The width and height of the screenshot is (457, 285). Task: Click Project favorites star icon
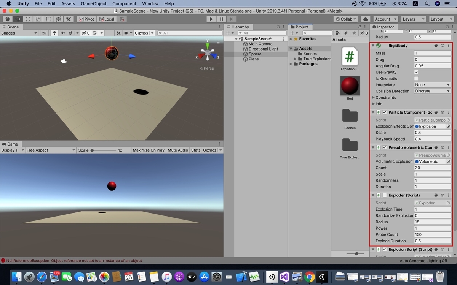[x=354, y=33]
